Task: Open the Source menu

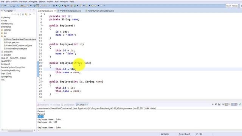Action: tap(14, 2)
